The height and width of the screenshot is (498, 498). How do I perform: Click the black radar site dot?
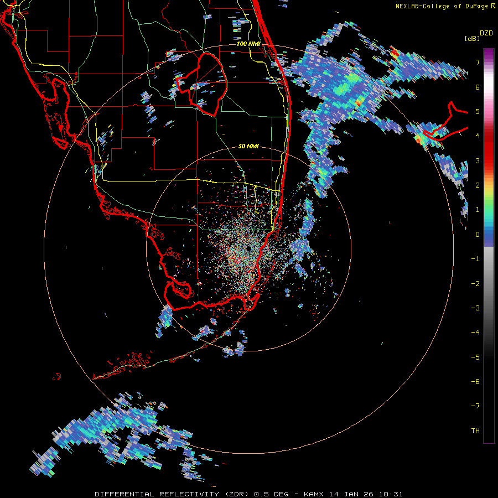pos(248,248)
